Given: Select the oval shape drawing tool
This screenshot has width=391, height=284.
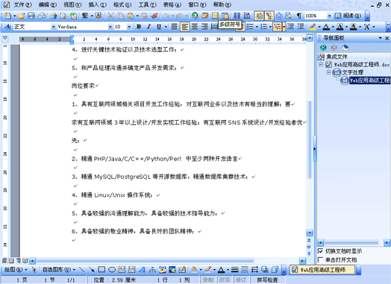Looking at the screenshot, I should coord(112,269).
